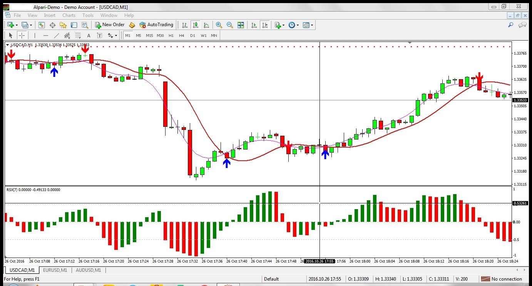Select the M1 timeframe button

click(x=128, y=35)
